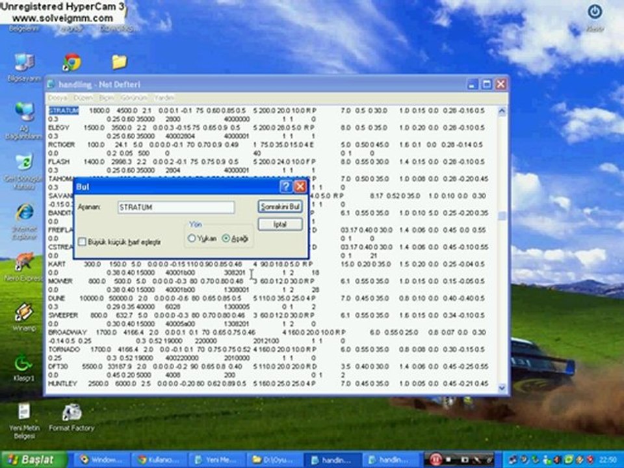Open the Bilgisayarım desktop icon

pos(24,68)
